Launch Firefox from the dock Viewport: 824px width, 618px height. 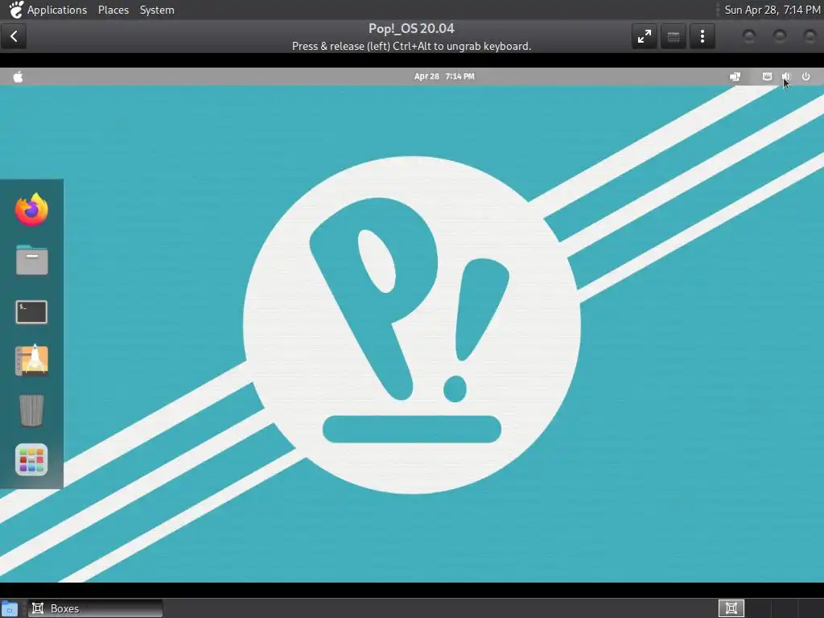tap(31, 209)
